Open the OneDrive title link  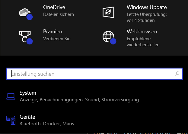point(54,7)
